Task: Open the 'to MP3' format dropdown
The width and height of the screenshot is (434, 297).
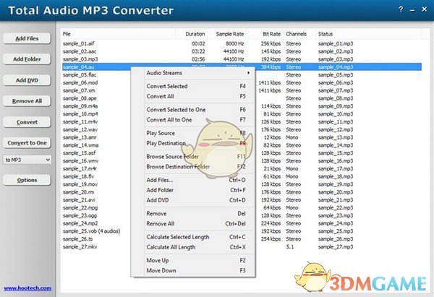Action: tap(27, 160)
